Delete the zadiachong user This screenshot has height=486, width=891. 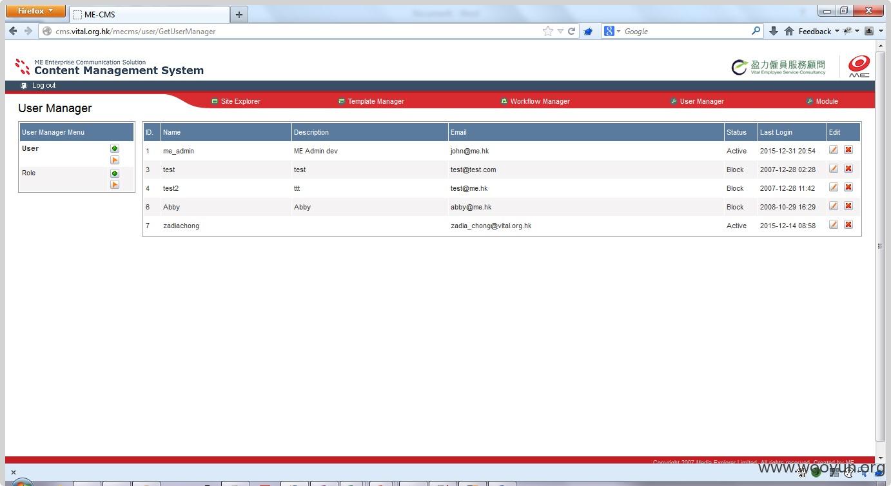pyautogui.click(x=848, y=224)
